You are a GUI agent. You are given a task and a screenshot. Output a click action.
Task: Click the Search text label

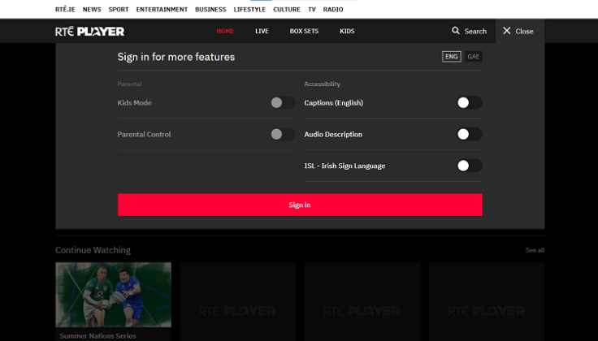475,31
